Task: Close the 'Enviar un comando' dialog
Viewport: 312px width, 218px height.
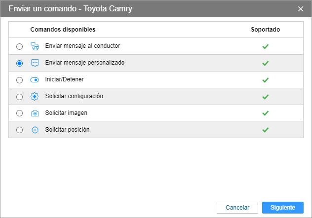Action: click(301, 9)
